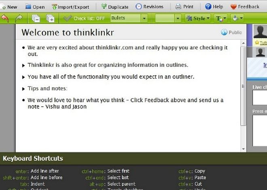Toggle Check list OFF switch
This screenshot has height=190, width=267.
coord(84,18)
